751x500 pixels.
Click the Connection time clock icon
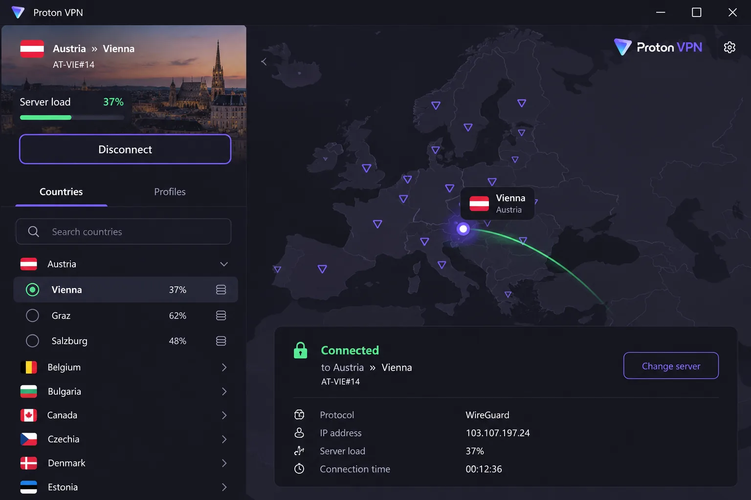[x=299, y=469]
